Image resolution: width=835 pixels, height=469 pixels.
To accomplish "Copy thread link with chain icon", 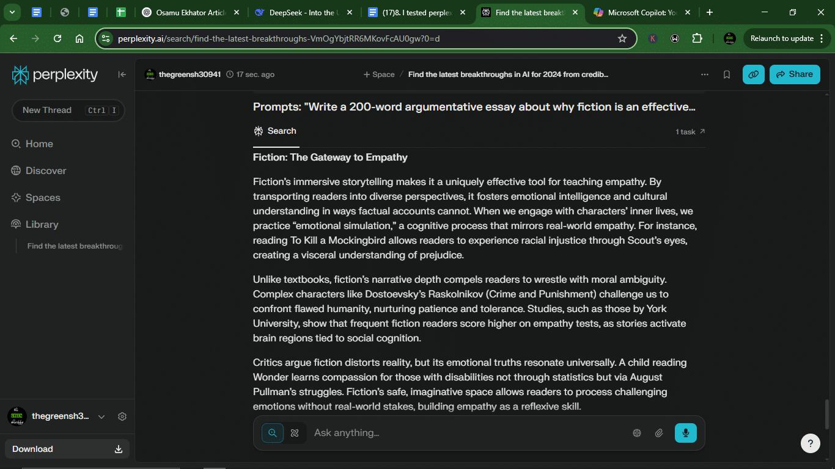I will (754, 75).
